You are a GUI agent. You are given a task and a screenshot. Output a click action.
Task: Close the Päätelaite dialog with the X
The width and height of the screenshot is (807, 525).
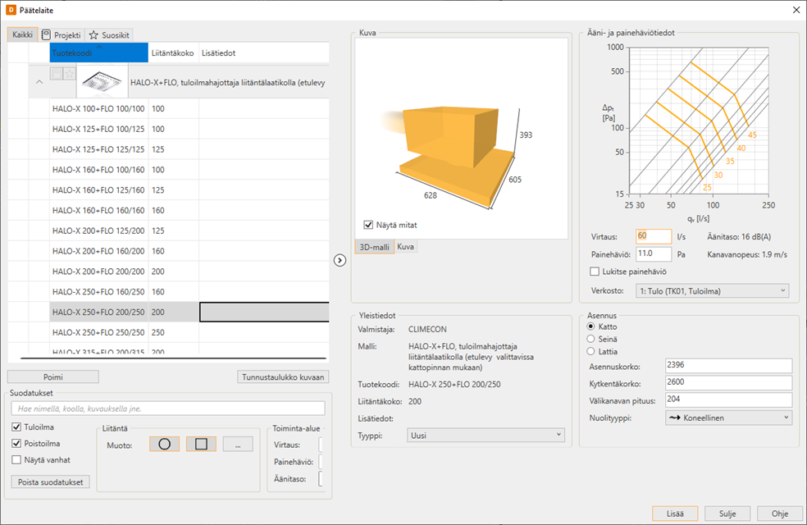[796, 11]
